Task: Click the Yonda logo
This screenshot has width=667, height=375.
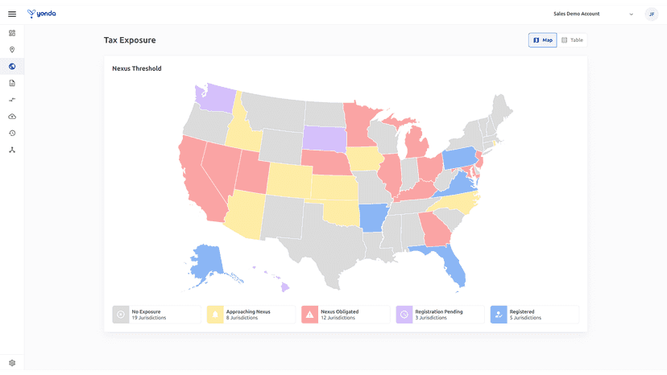Action: 42,14
